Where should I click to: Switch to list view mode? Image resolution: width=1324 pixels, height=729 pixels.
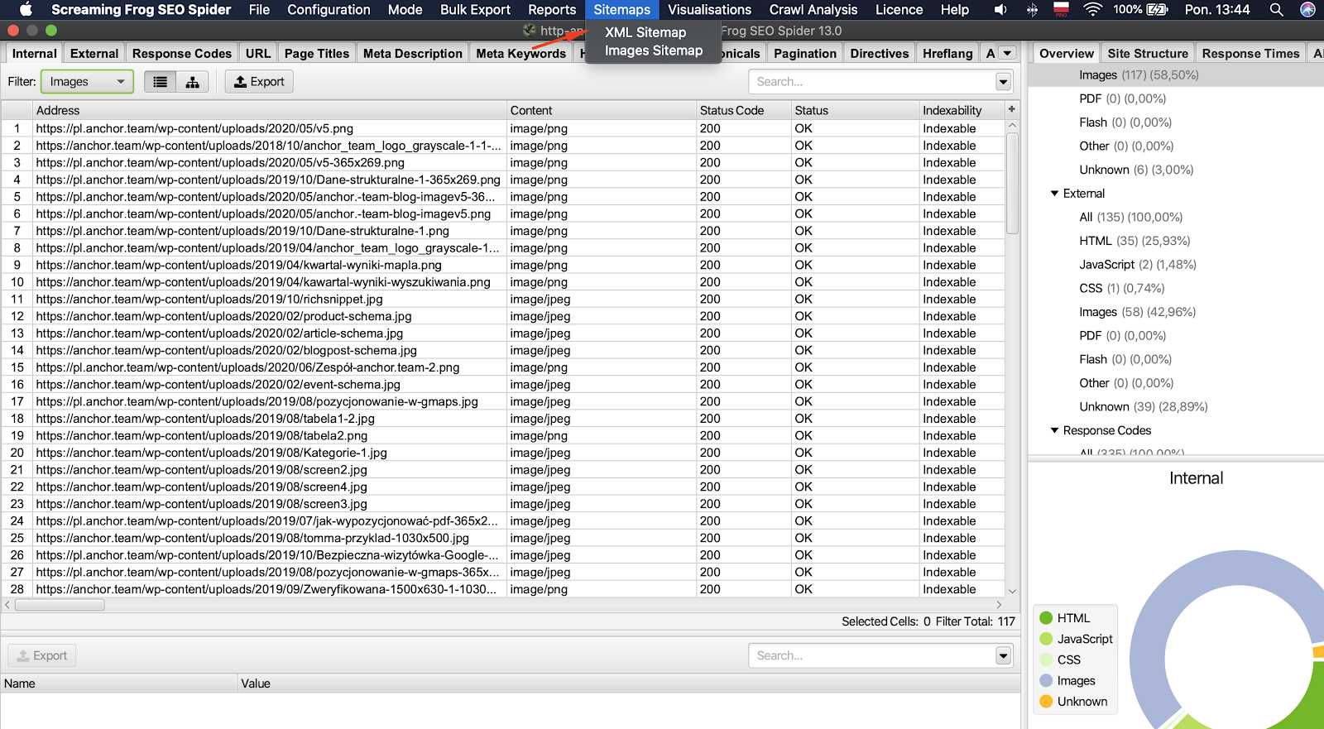[x=161, y=82]
